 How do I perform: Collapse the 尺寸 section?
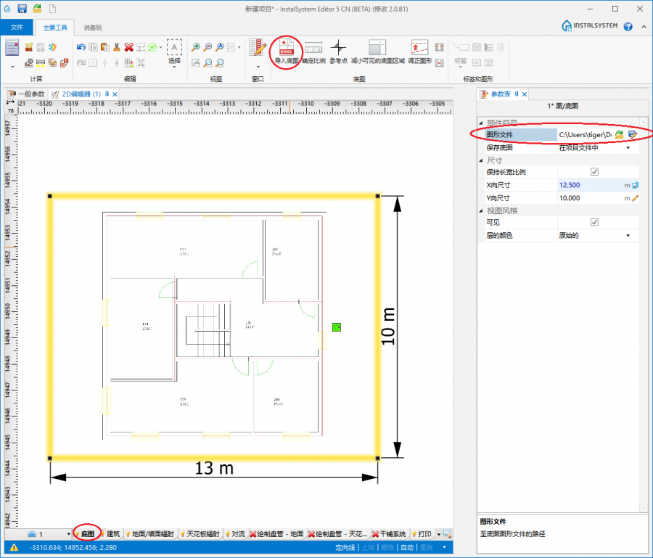(x=481, y=160)
